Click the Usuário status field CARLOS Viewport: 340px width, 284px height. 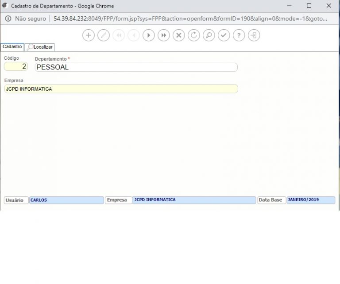click(x=66, y=200)
